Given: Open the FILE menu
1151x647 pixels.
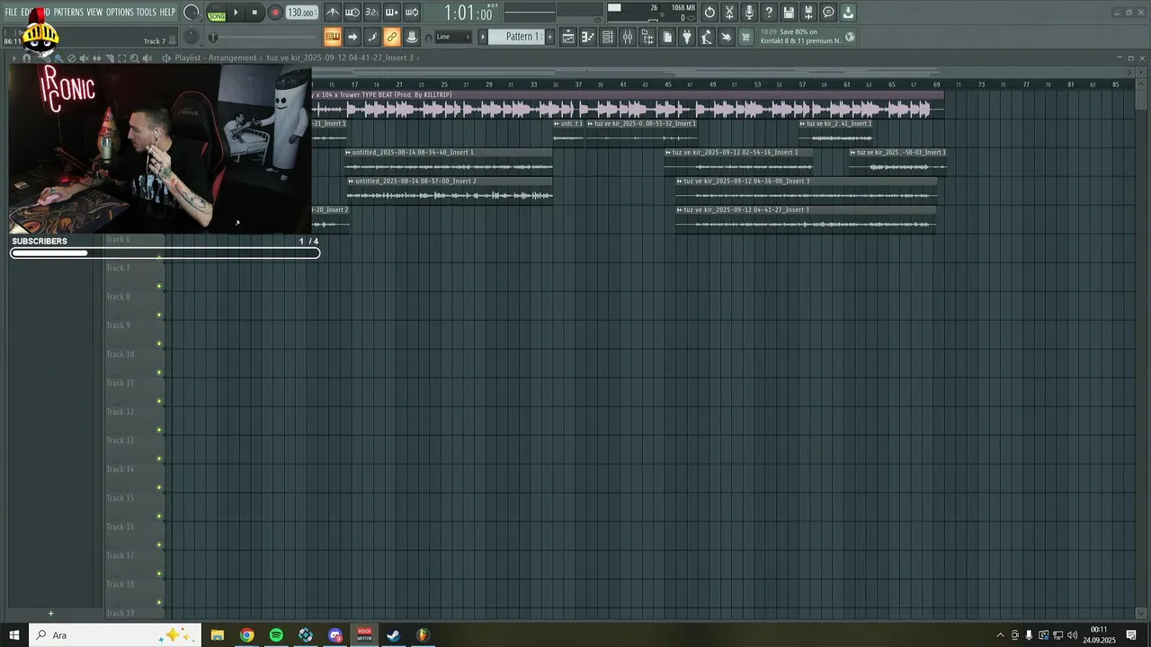Looking at the screenshot, I should (11, 12).
